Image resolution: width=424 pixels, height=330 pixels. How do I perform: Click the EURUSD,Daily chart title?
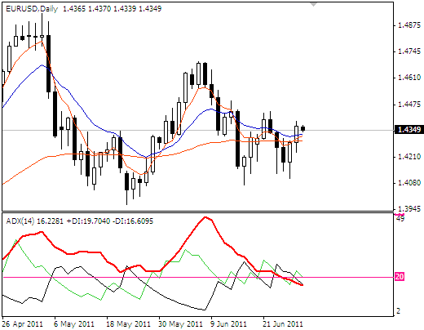pos(32,9)
